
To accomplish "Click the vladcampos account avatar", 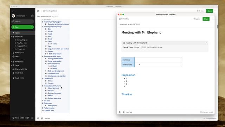I will pyautogui.click(x=13, y=16).
